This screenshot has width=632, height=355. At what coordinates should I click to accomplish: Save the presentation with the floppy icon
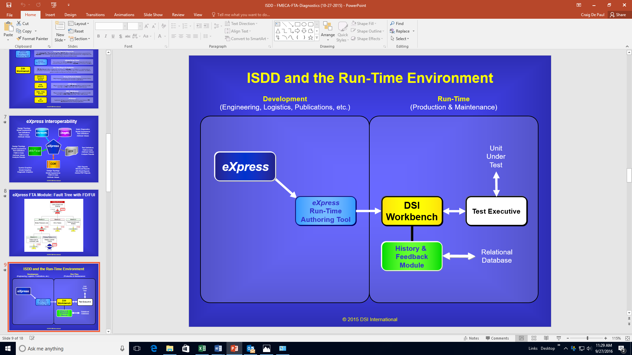(x=9, y=5)
